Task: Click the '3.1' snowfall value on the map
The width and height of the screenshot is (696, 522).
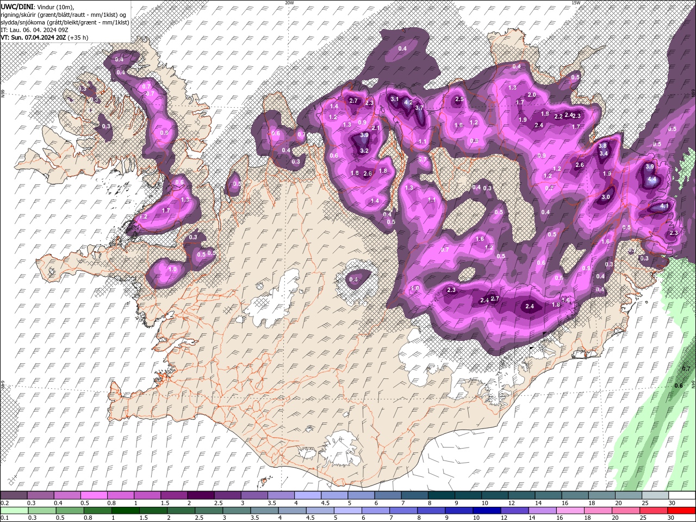Action: (395, 99)
